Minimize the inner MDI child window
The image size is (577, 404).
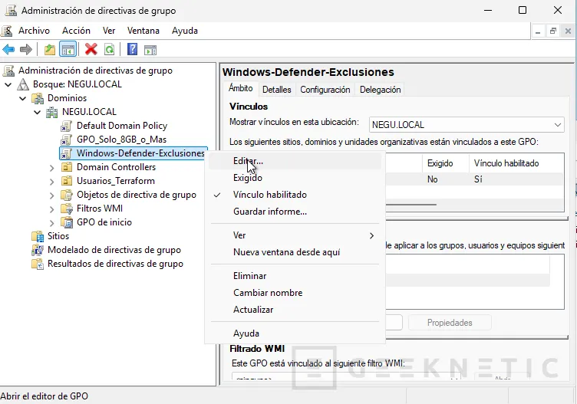coord(538,31)
